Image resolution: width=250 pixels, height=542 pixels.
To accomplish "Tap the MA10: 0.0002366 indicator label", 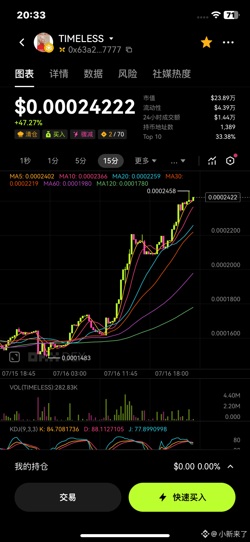I will point(83,176).
